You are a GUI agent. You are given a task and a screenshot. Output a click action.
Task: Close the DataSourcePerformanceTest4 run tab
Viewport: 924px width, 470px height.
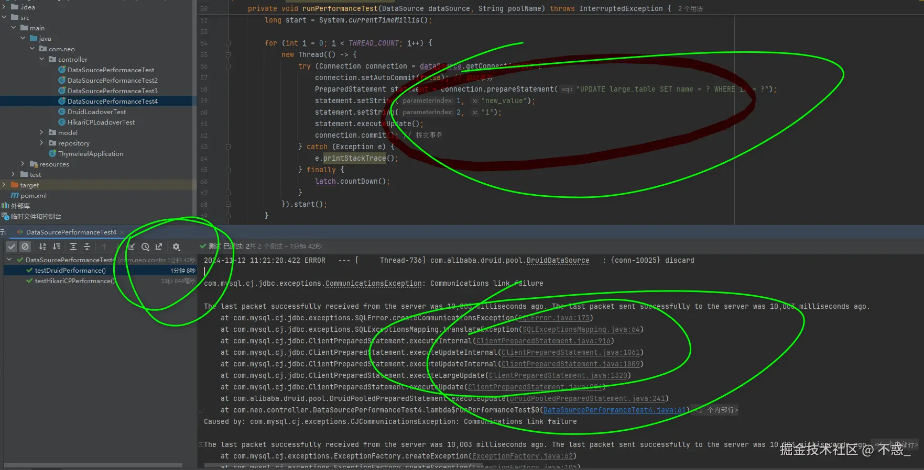point(122,232)
